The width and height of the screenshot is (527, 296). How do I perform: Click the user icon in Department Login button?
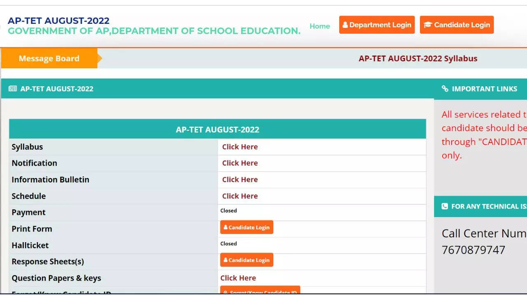345,25
